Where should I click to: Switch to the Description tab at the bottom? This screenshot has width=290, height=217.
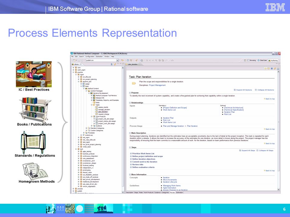pos(130,193)
